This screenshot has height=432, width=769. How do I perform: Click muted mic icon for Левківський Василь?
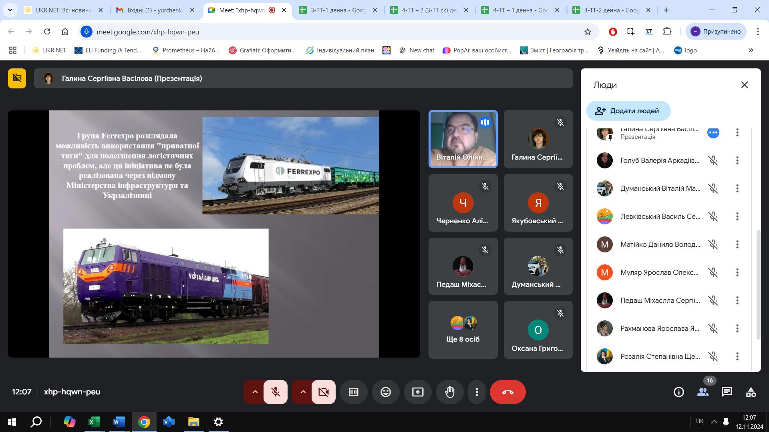click(713, 216)
